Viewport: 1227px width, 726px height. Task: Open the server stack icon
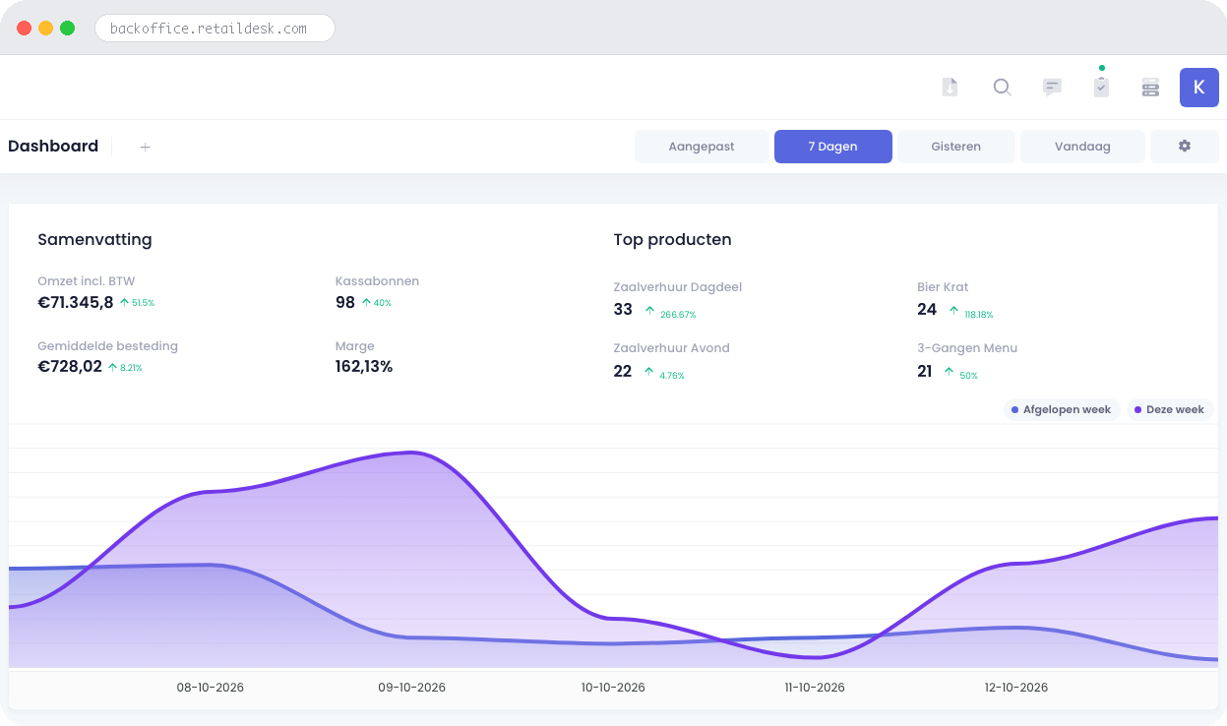pyautogui.click(x=1150, y=88)
